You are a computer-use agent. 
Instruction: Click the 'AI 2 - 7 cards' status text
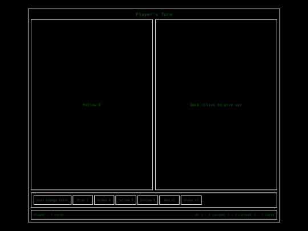click(235, 214)
